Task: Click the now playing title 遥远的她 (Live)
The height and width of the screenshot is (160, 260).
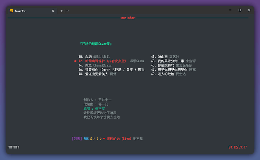Action: click(x=119, y=139)
